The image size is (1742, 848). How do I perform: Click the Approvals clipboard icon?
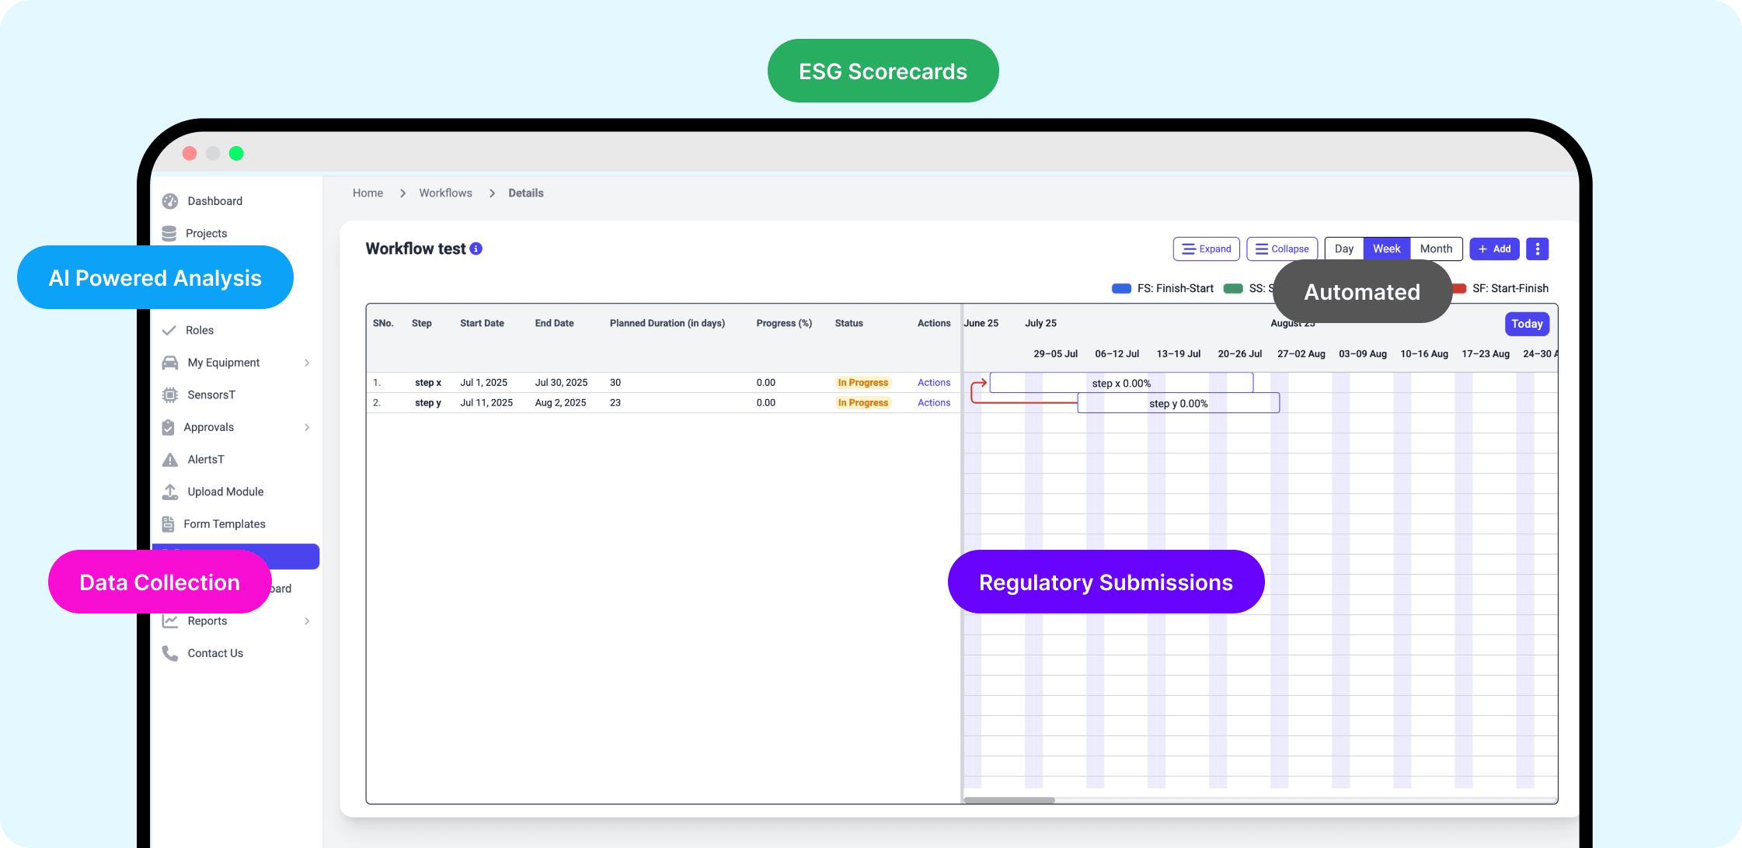point(168,427)
